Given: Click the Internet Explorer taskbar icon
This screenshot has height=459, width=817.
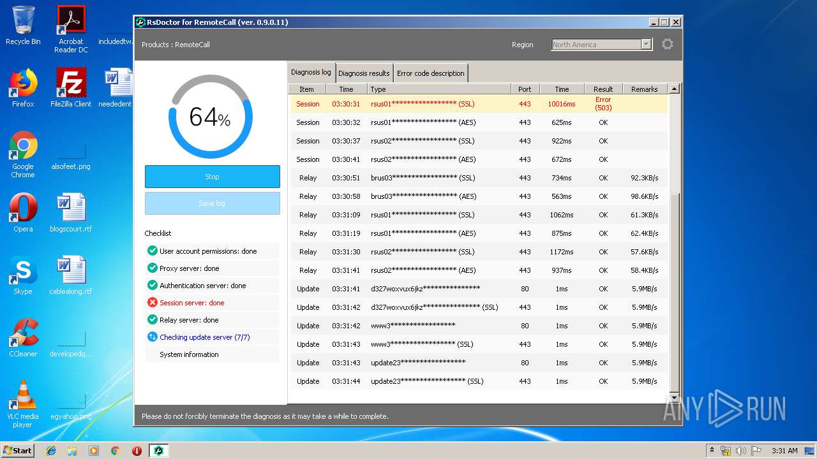Looking at the screenshot, I should tap(51, 451).
